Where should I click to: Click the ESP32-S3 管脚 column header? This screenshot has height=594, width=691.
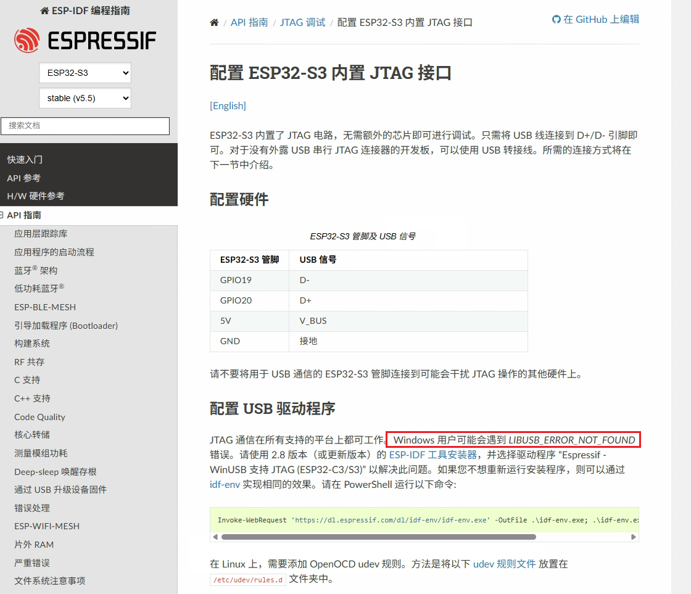pyautogui.click(x=249, y=260)
